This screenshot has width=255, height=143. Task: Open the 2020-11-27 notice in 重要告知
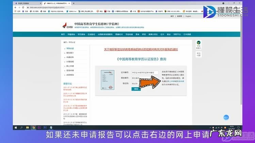pos(75,95)
